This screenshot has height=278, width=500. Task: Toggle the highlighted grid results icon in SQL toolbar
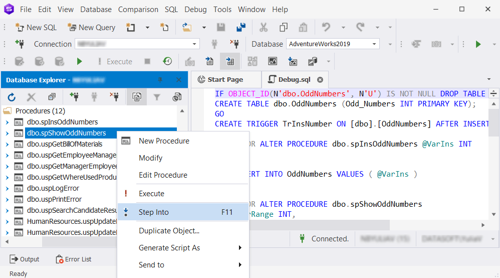point(230,61)
